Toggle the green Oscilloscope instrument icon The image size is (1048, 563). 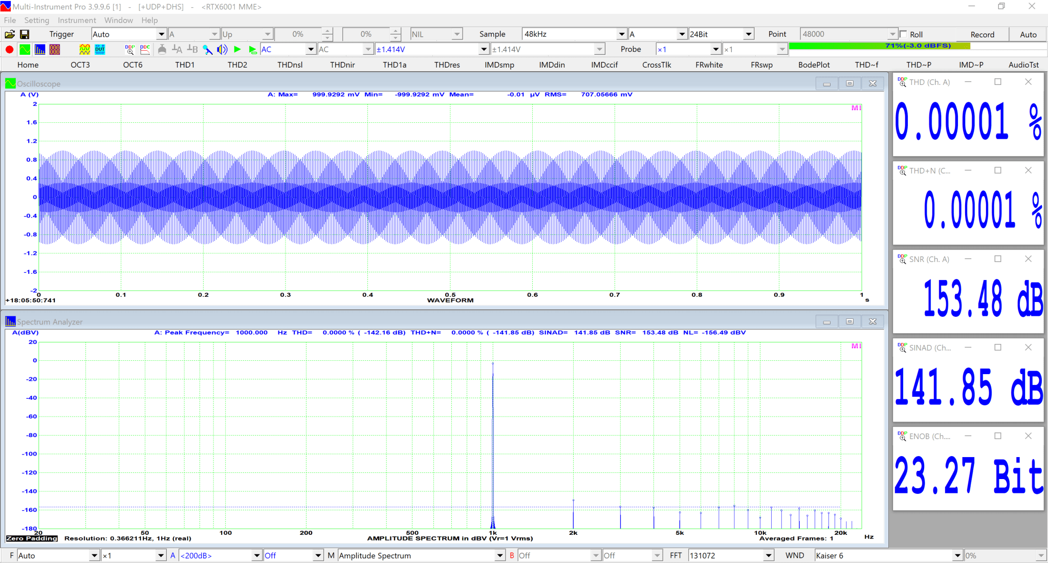pyautogui.click(x=25, y=50)
